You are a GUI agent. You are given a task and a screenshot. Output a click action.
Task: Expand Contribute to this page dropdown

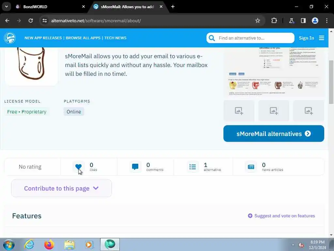61,188
